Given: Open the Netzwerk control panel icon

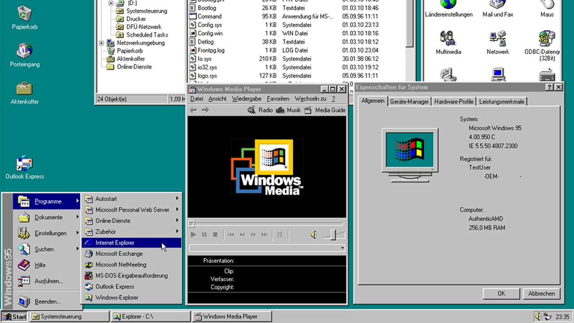Looking at the screenshot, I should coord(498,40).
